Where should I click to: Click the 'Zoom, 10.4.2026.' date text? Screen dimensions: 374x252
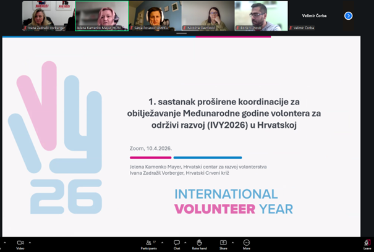coord(151,148)
